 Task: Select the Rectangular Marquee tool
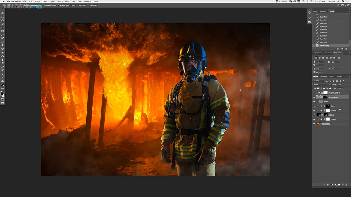pyautogui.click(x=2, y=17)
